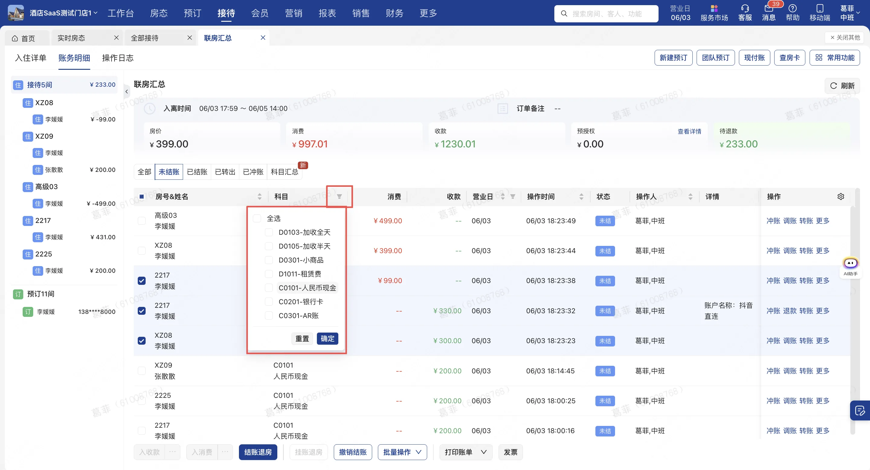Screen dimensions: 870x470
Task: Open the table column settings gear
Action: (x=841, y=197)
